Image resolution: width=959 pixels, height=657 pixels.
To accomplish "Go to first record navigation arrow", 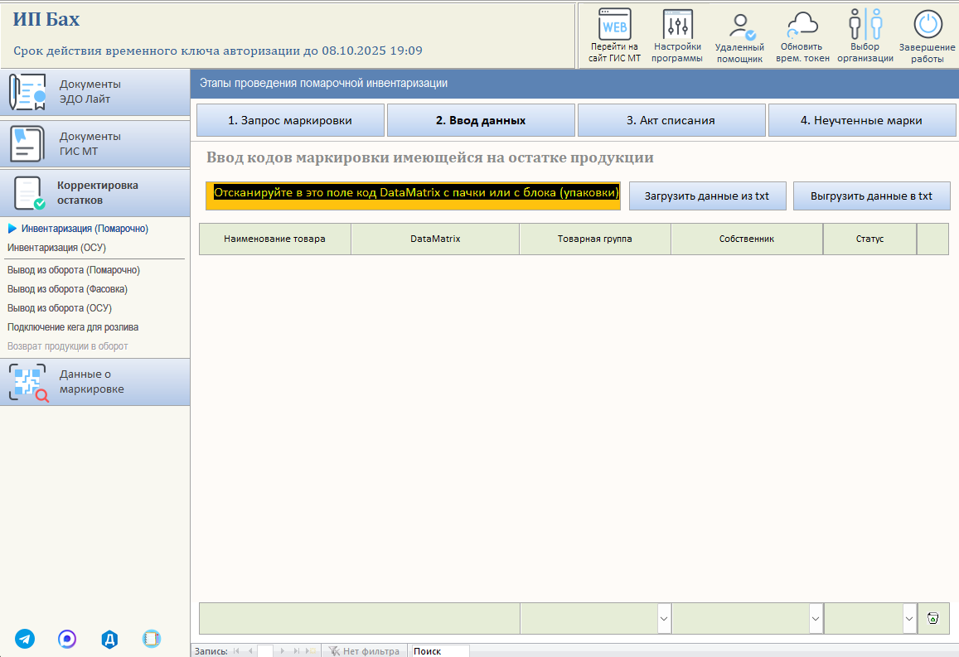I will (237, 651).
